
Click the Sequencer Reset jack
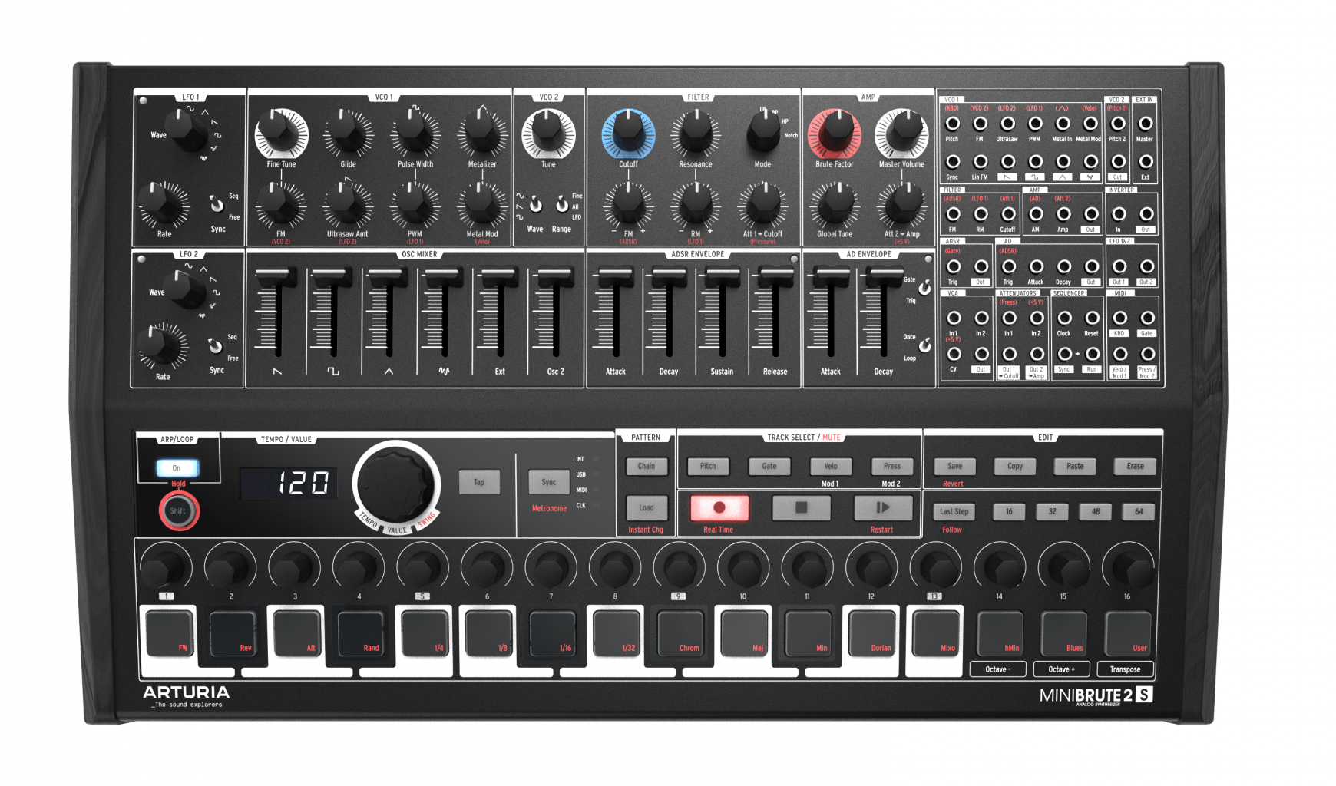(x=1092, y=318)
